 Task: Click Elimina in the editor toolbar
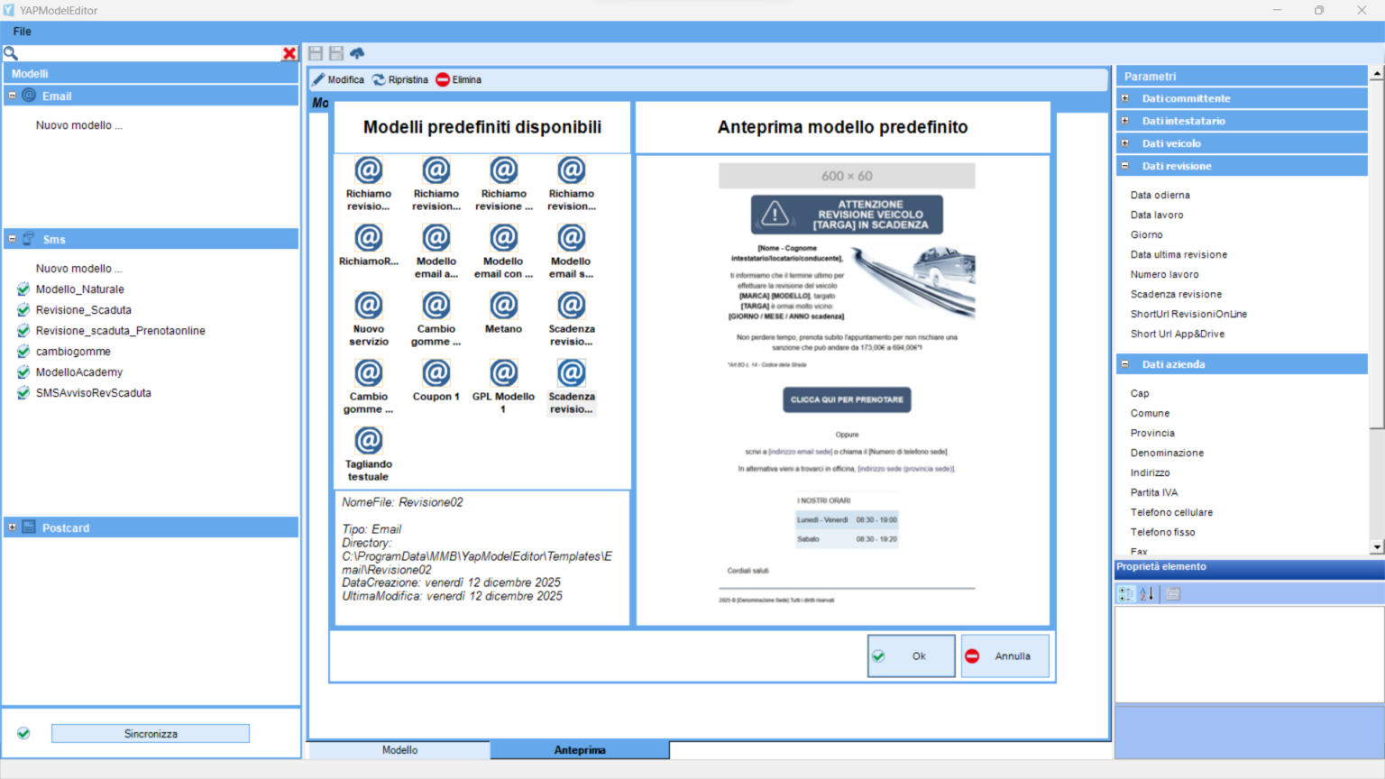pyautogui.click(x=458, y=80)
